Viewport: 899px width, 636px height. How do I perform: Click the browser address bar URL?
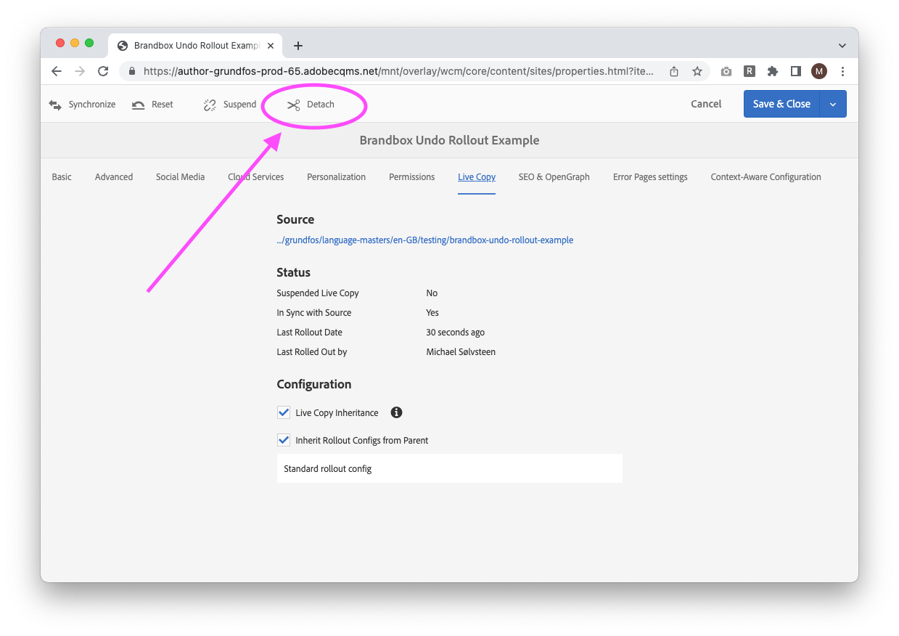click(398, 71)
